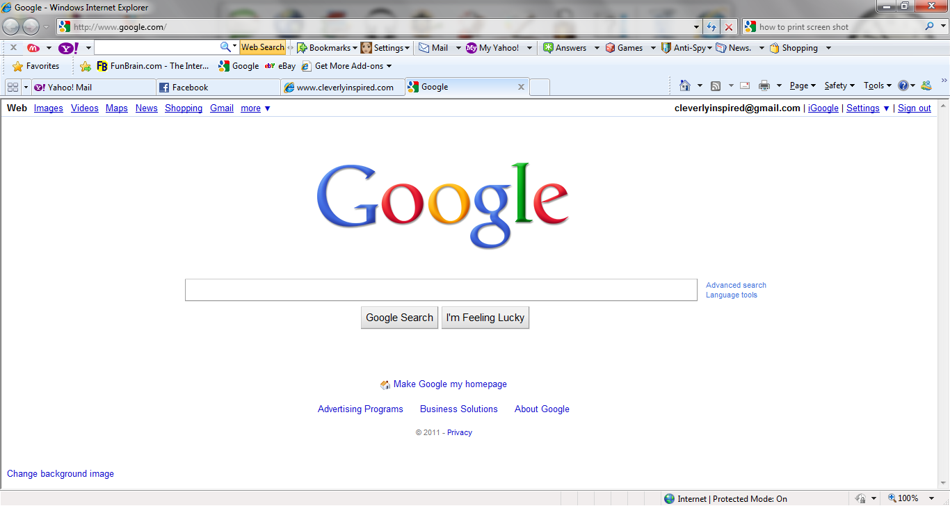950x506 pixels.
Task: Open the eBay favorites bar link
Action: 280,66
